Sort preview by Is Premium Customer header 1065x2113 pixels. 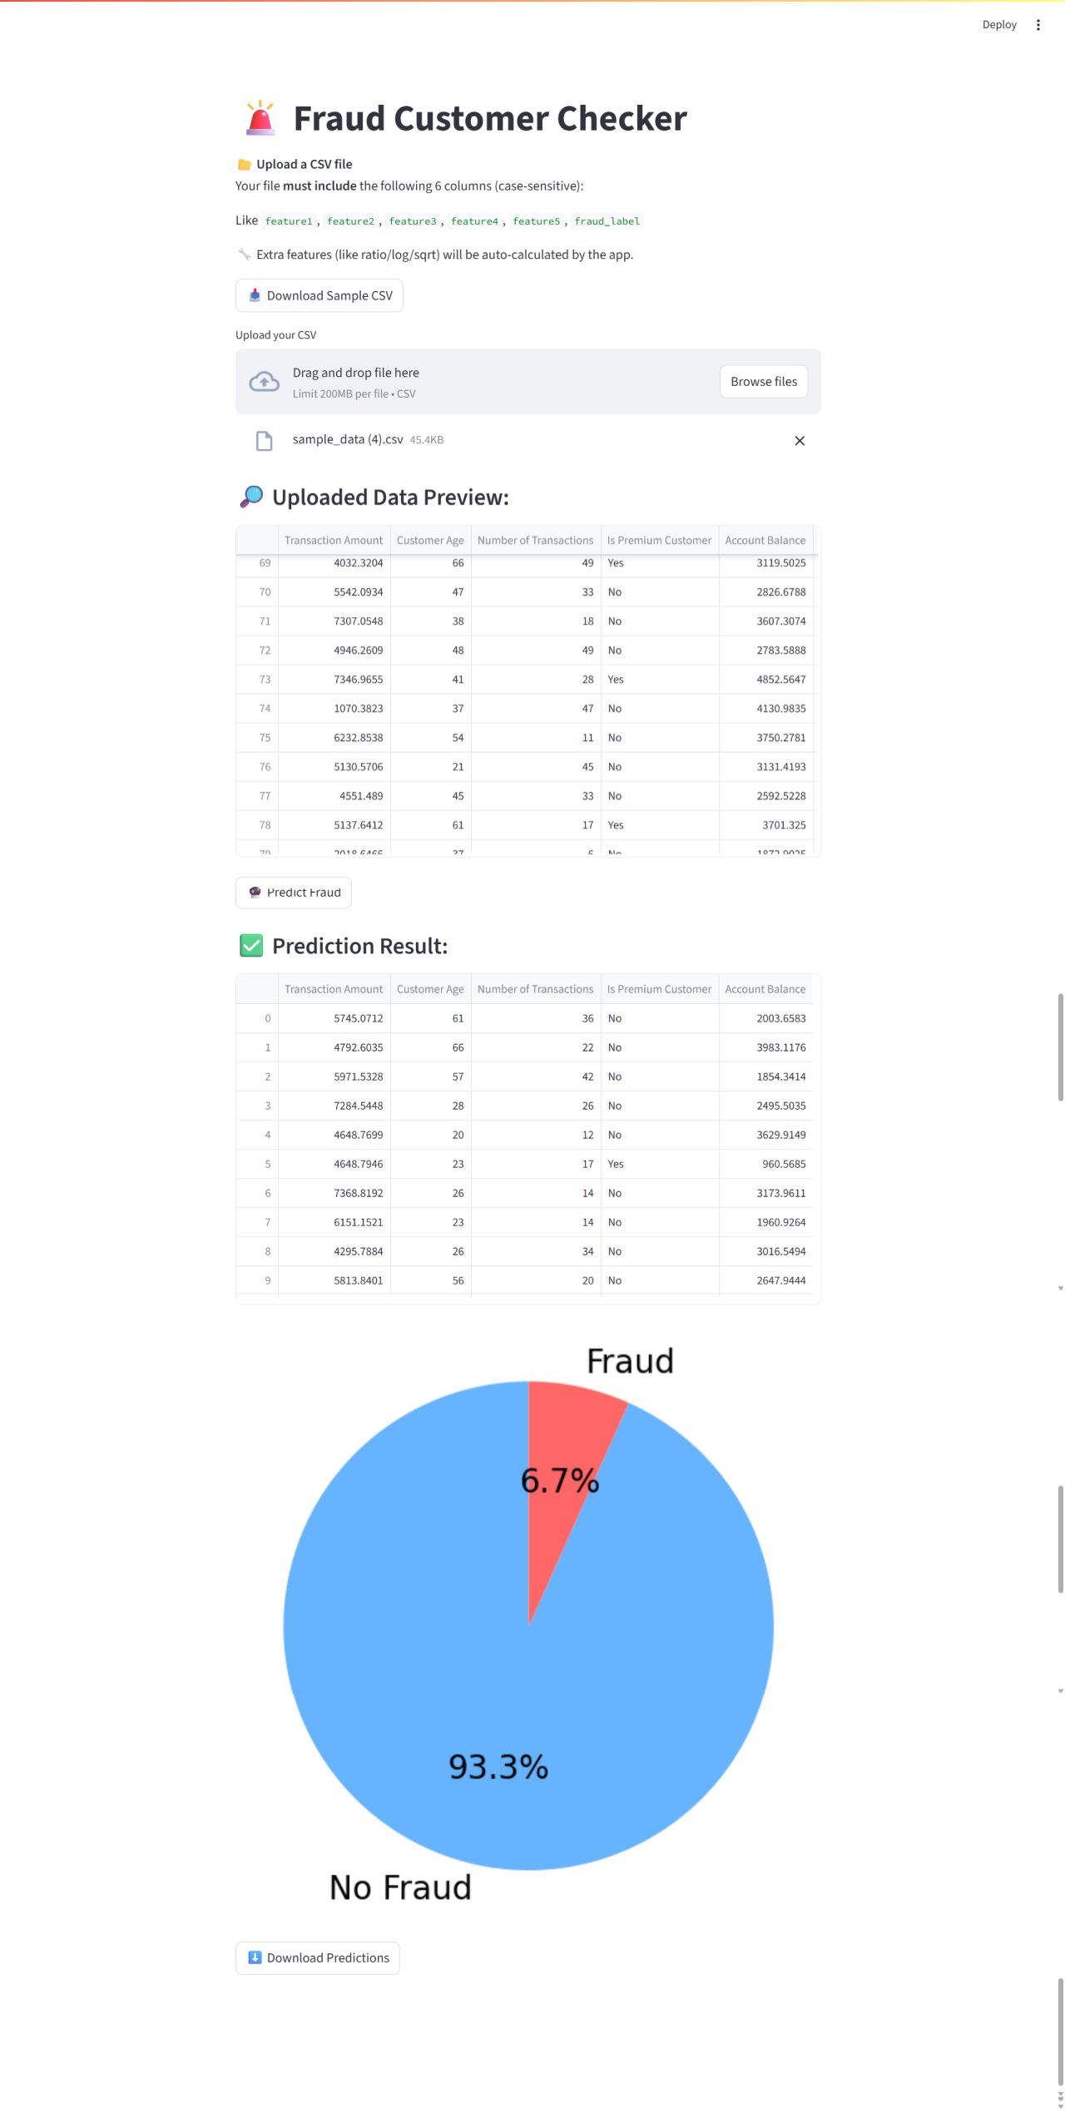pyautogui.click(x=659, y=541)
